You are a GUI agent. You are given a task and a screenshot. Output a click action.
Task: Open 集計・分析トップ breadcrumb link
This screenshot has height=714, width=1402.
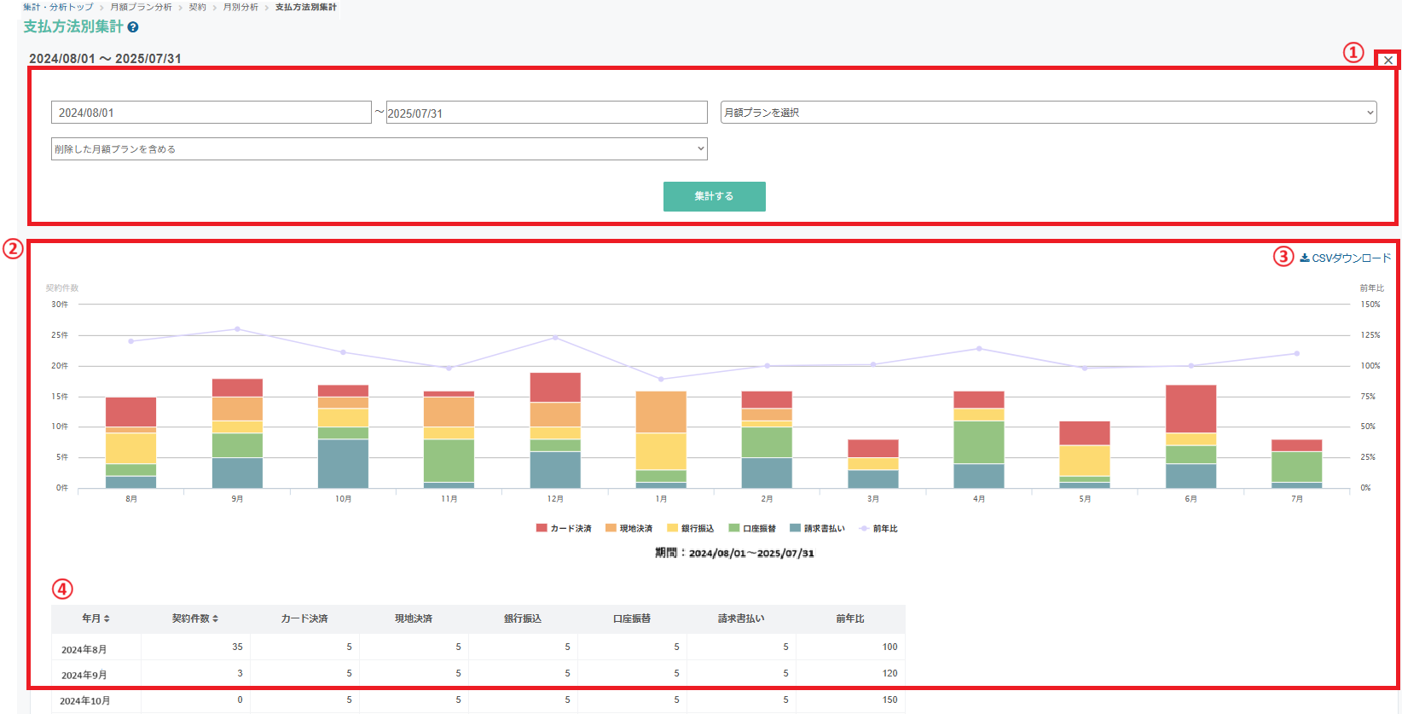pos(58,7)
